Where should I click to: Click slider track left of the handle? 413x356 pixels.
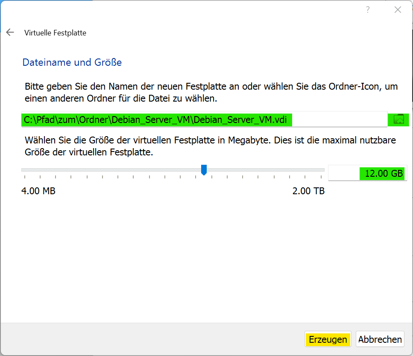tap(111, 170)
